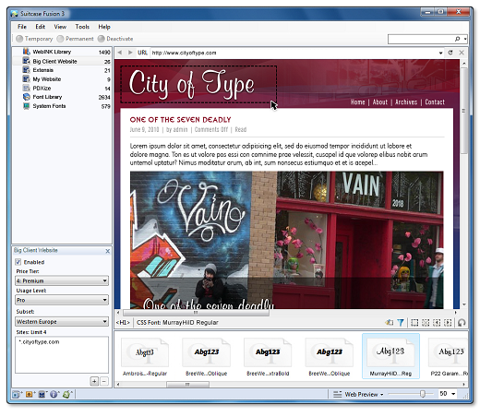Open the Price Tier dropdown

point(62,280)
